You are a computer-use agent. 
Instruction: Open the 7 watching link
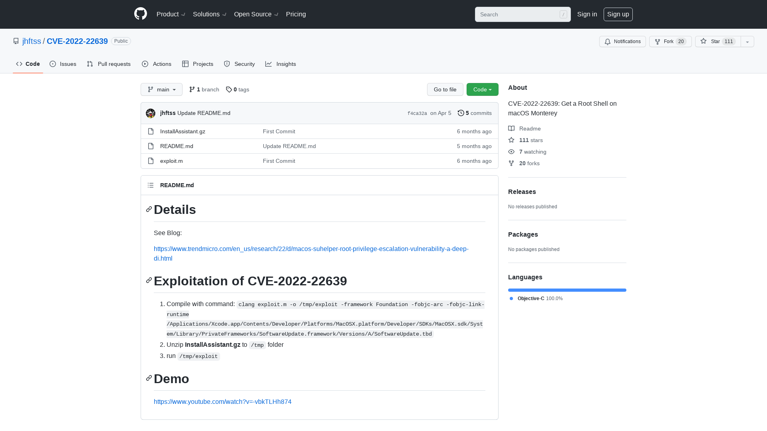[x=527, y=152]
